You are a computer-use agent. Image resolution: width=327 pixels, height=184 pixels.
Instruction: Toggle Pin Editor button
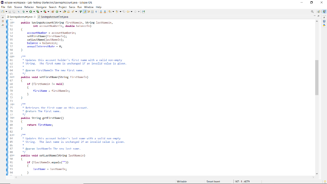click(x=143, y=12)
